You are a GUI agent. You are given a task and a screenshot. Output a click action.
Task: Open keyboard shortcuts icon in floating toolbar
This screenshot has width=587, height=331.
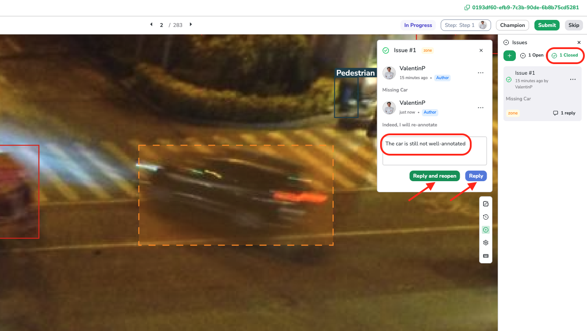click(486, 256)
